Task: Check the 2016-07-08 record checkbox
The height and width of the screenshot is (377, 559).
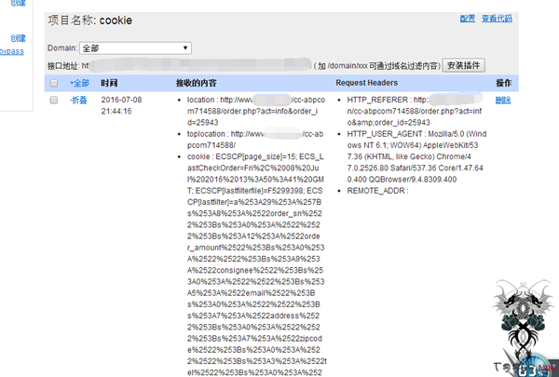Action: coord(54,99)
